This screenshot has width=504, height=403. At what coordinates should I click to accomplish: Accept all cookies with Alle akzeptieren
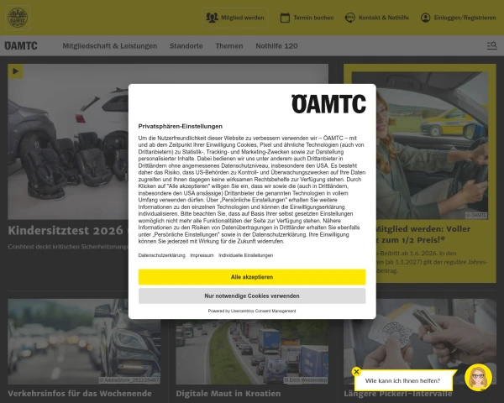pos(252,277)
